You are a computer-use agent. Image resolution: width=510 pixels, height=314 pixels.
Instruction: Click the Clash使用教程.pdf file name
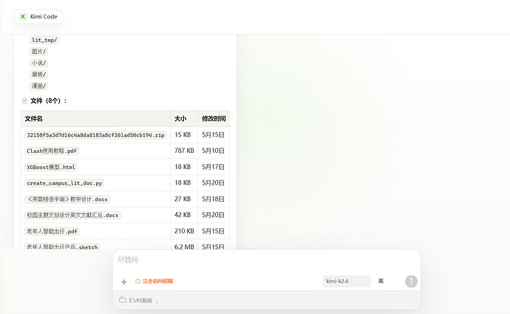coord(52,151)
